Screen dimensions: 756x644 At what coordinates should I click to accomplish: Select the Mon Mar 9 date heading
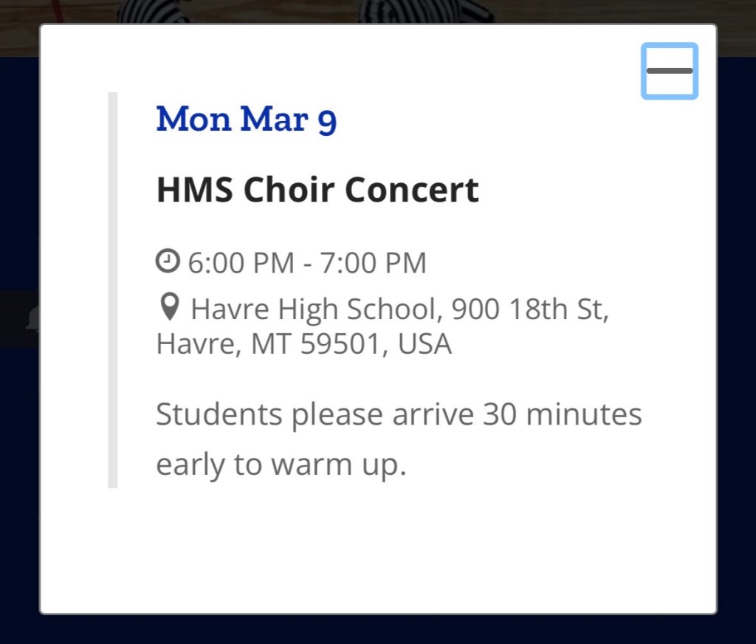247,120
